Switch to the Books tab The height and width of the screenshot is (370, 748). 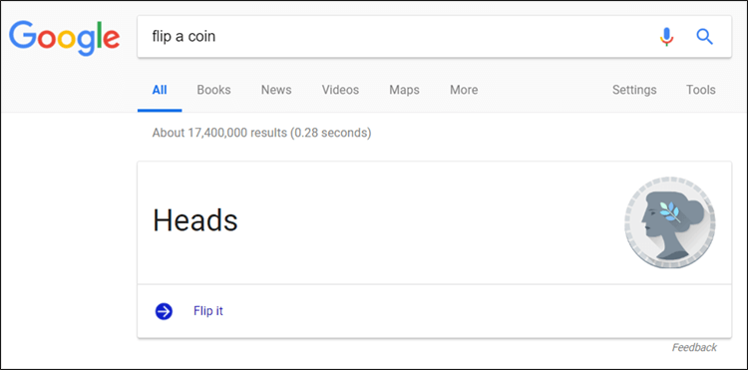point(213,90)
